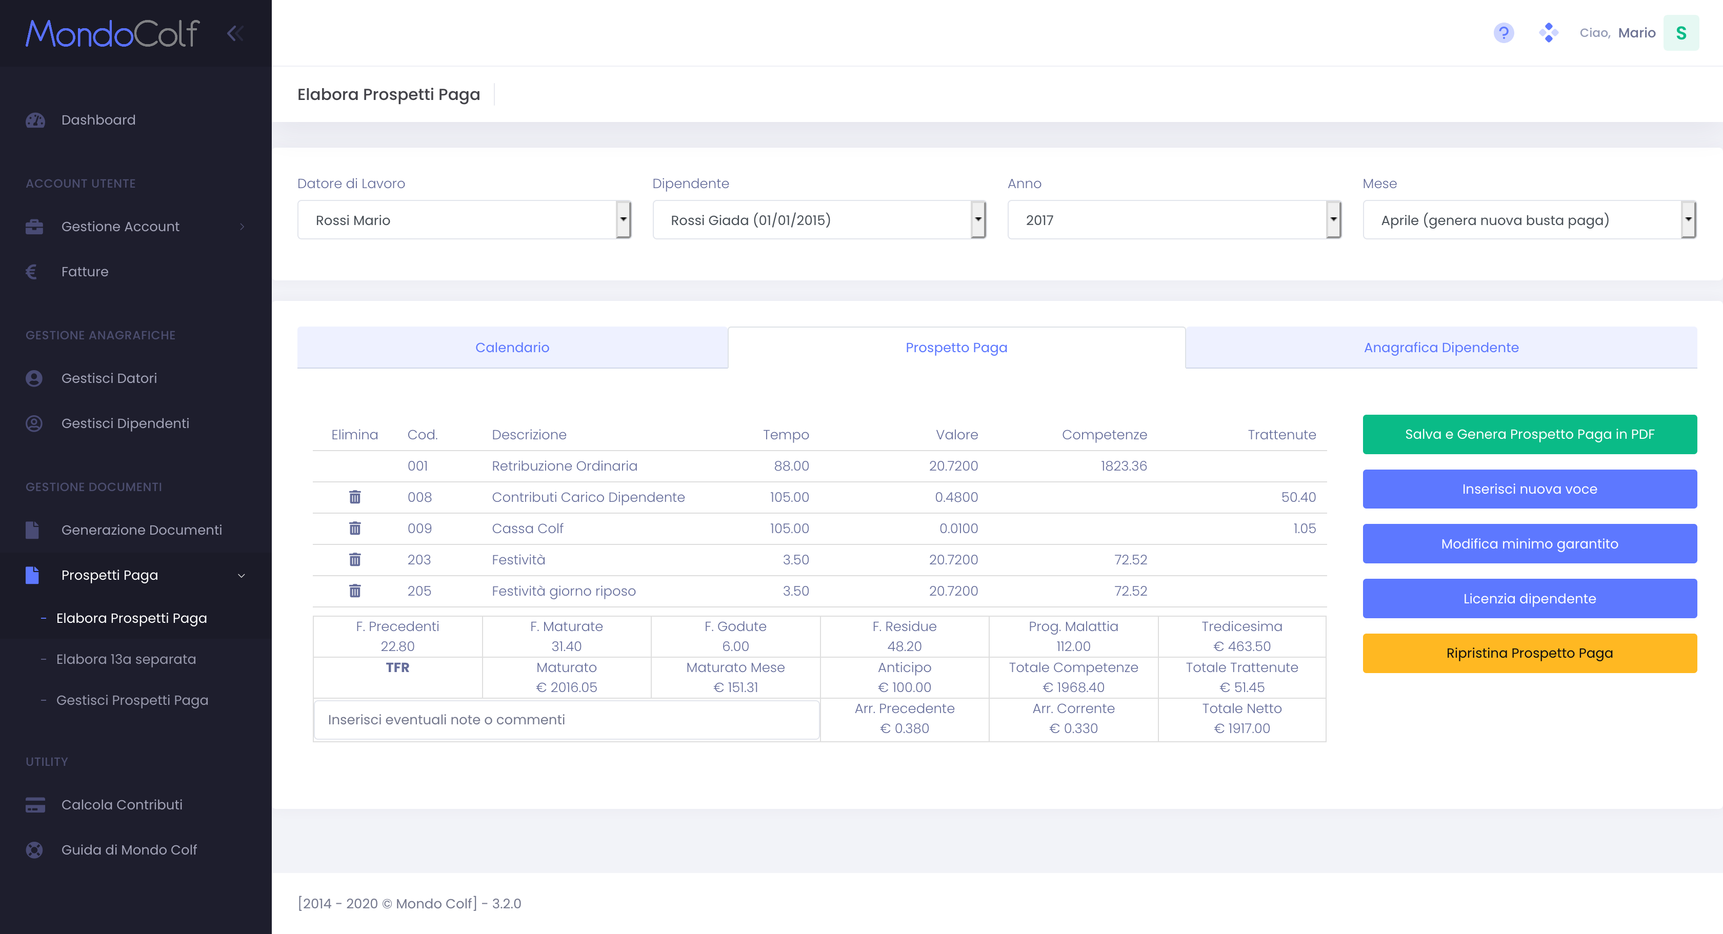This screenshot has width=1723, height=934.
Task: Click Salva e Genera Prospetto Paga in PDF
Action: tap(1530, 434)
